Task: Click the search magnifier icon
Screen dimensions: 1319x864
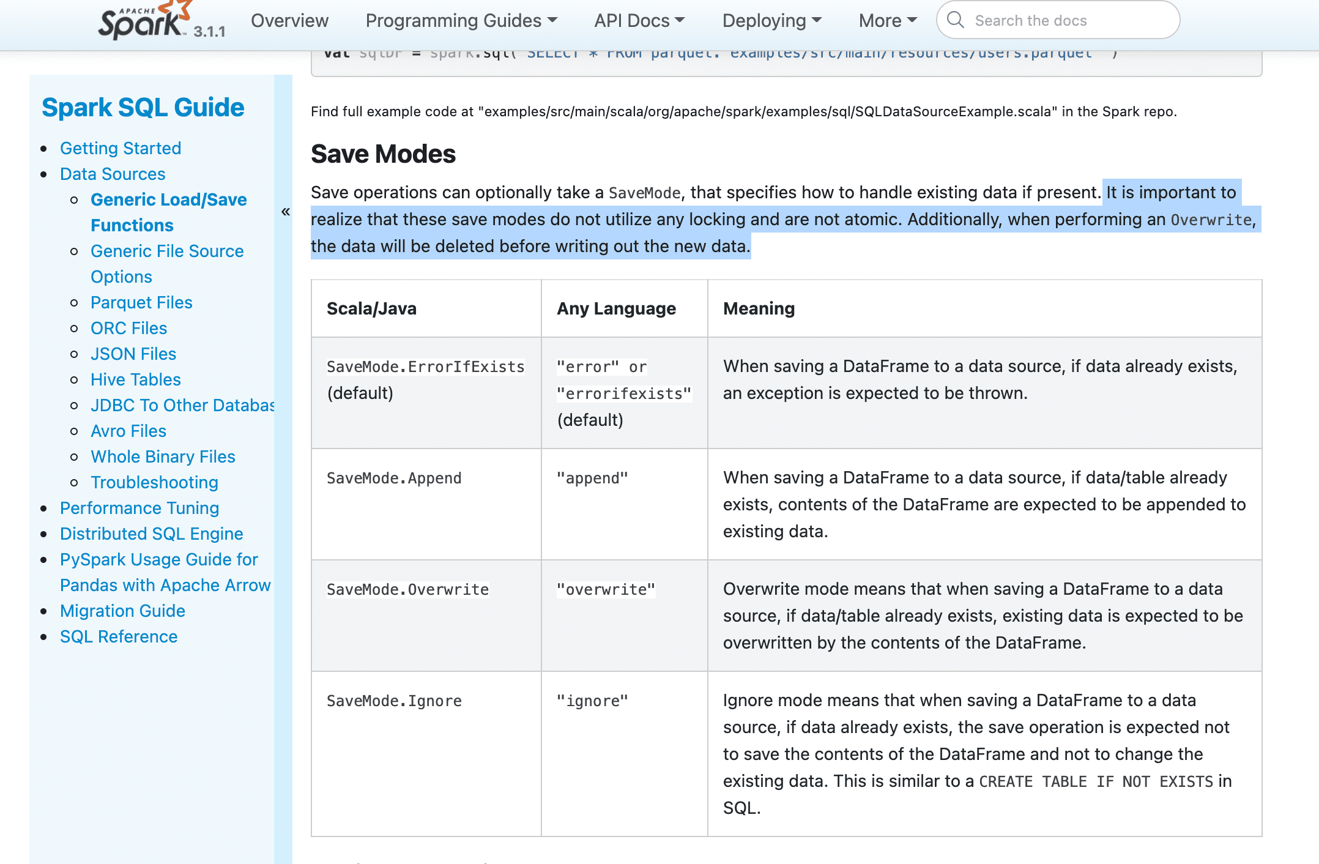Action: click(956, 20)
